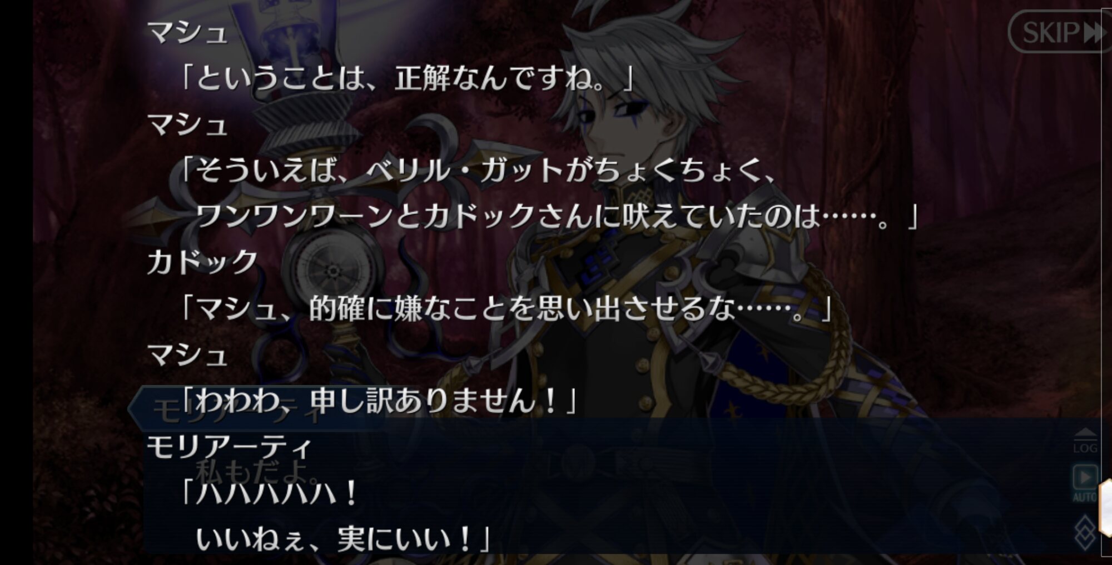Click the カドック speaker name in log
The height and width of the screenshot is (565, 1112).
click(x=202, y=262)
